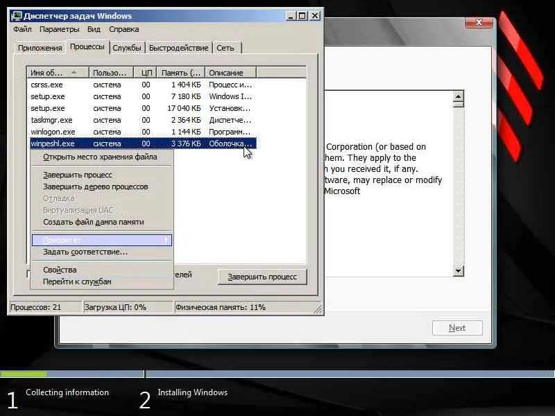555x416 pixels.
Task: Click the Collecting information step label
Action: point(67,392)
